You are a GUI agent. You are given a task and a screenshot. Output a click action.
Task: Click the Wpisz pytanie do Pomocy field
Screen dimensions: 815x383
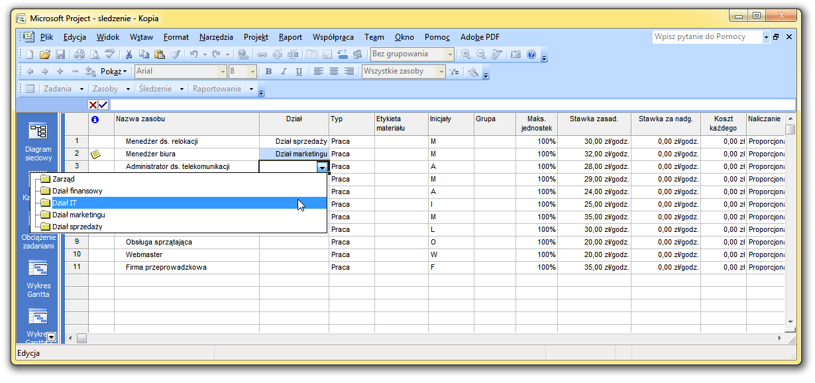pos(707,37)
